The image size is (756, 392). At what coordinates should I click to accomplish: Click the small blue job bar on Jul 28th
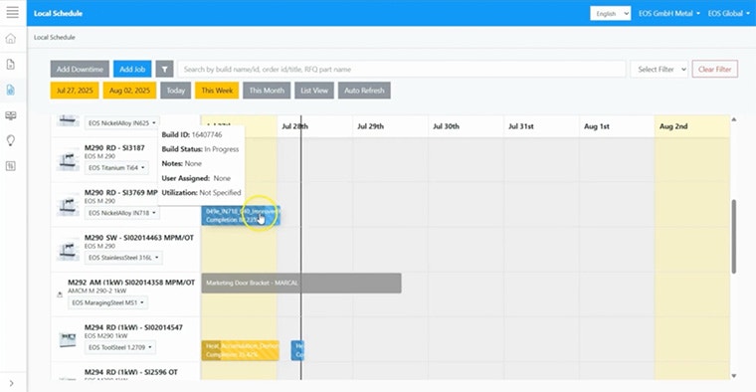297,350
